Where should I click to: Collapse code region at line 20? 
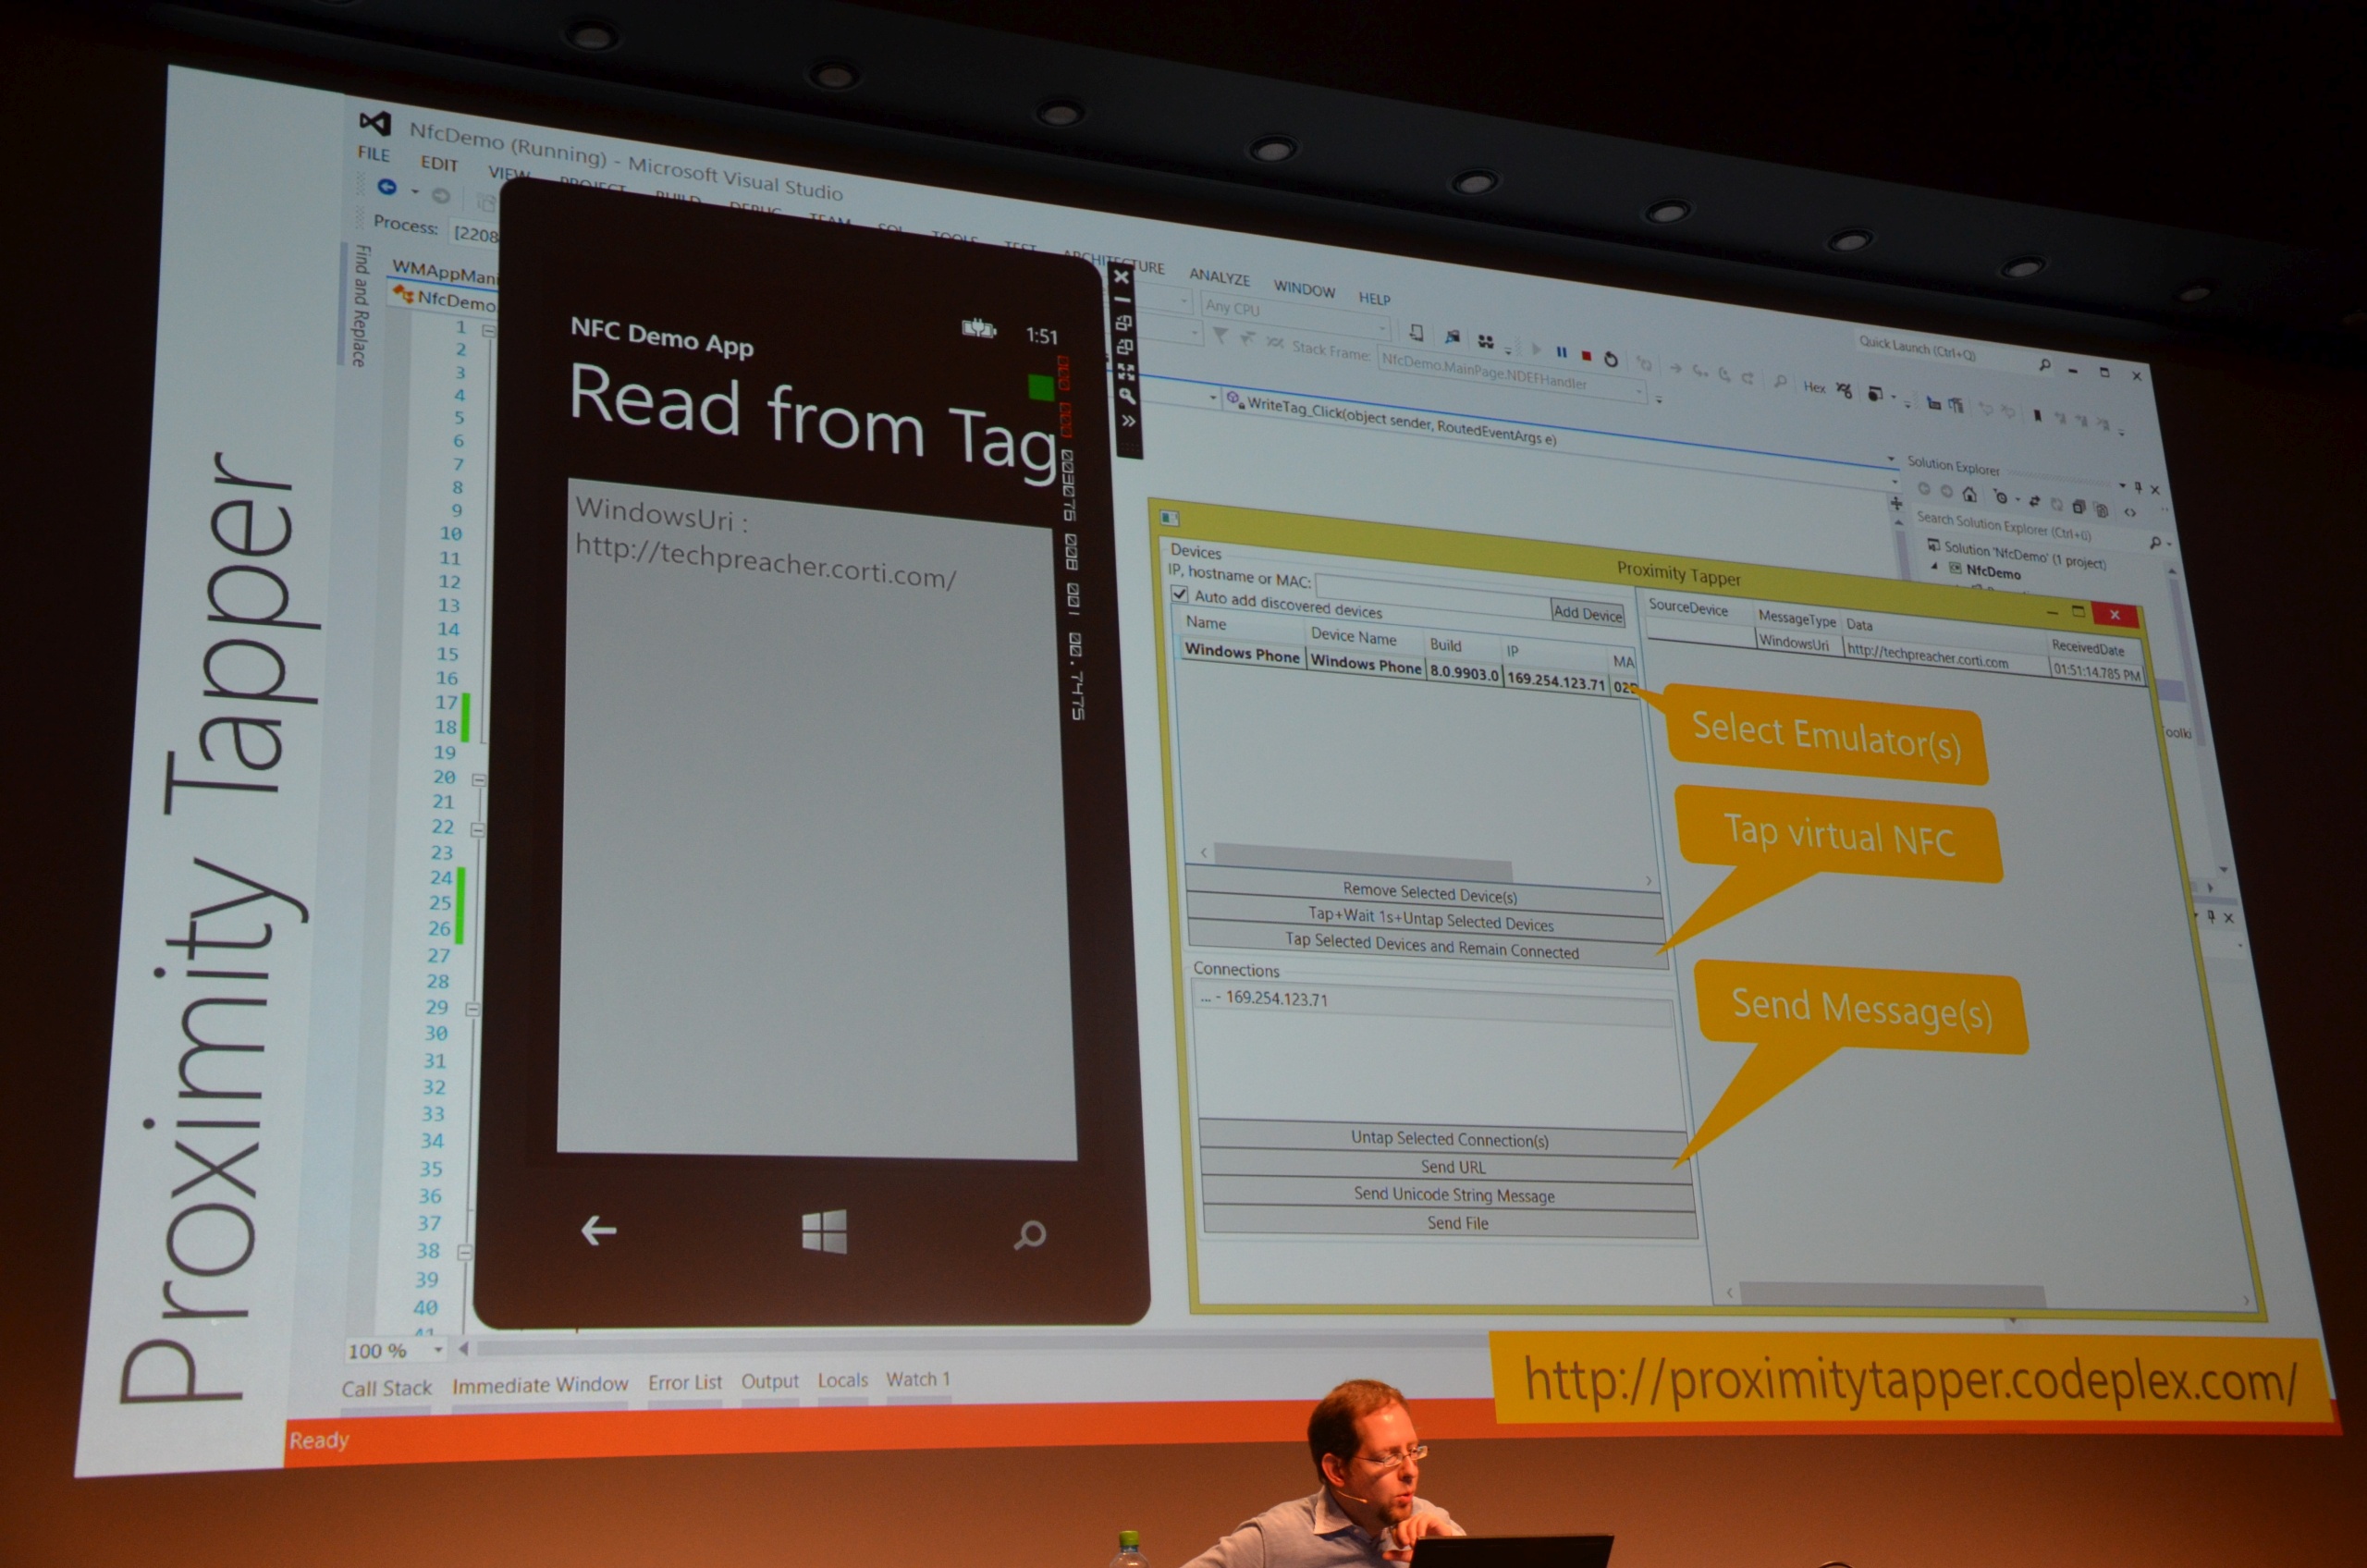(x=479, y=779)
